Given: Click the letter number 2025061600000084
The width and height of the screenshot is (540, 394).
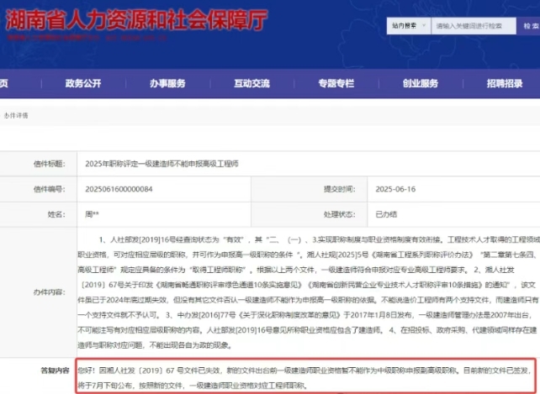Looking at the screenshot, I should pyautogui.click(x=119, y=189).
